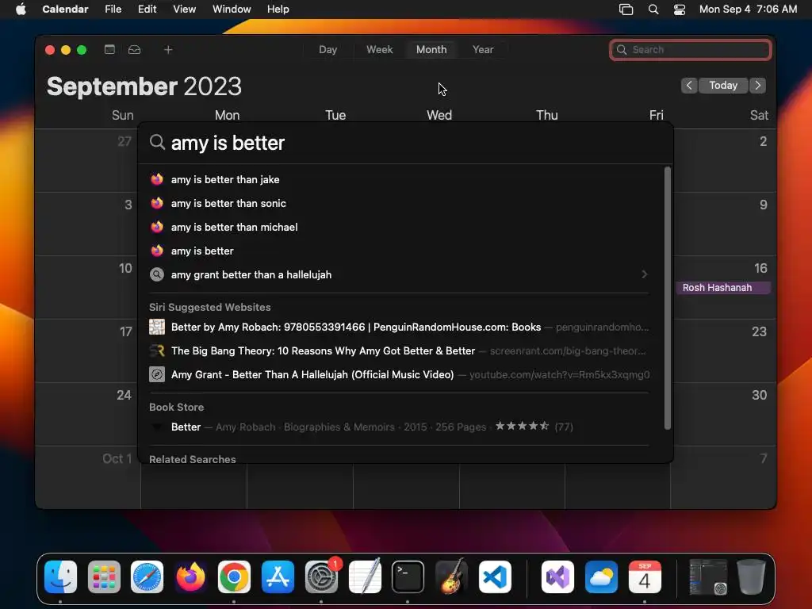Open System Settings from the Dock
This screenshot has height=609, width=812.
321,577
